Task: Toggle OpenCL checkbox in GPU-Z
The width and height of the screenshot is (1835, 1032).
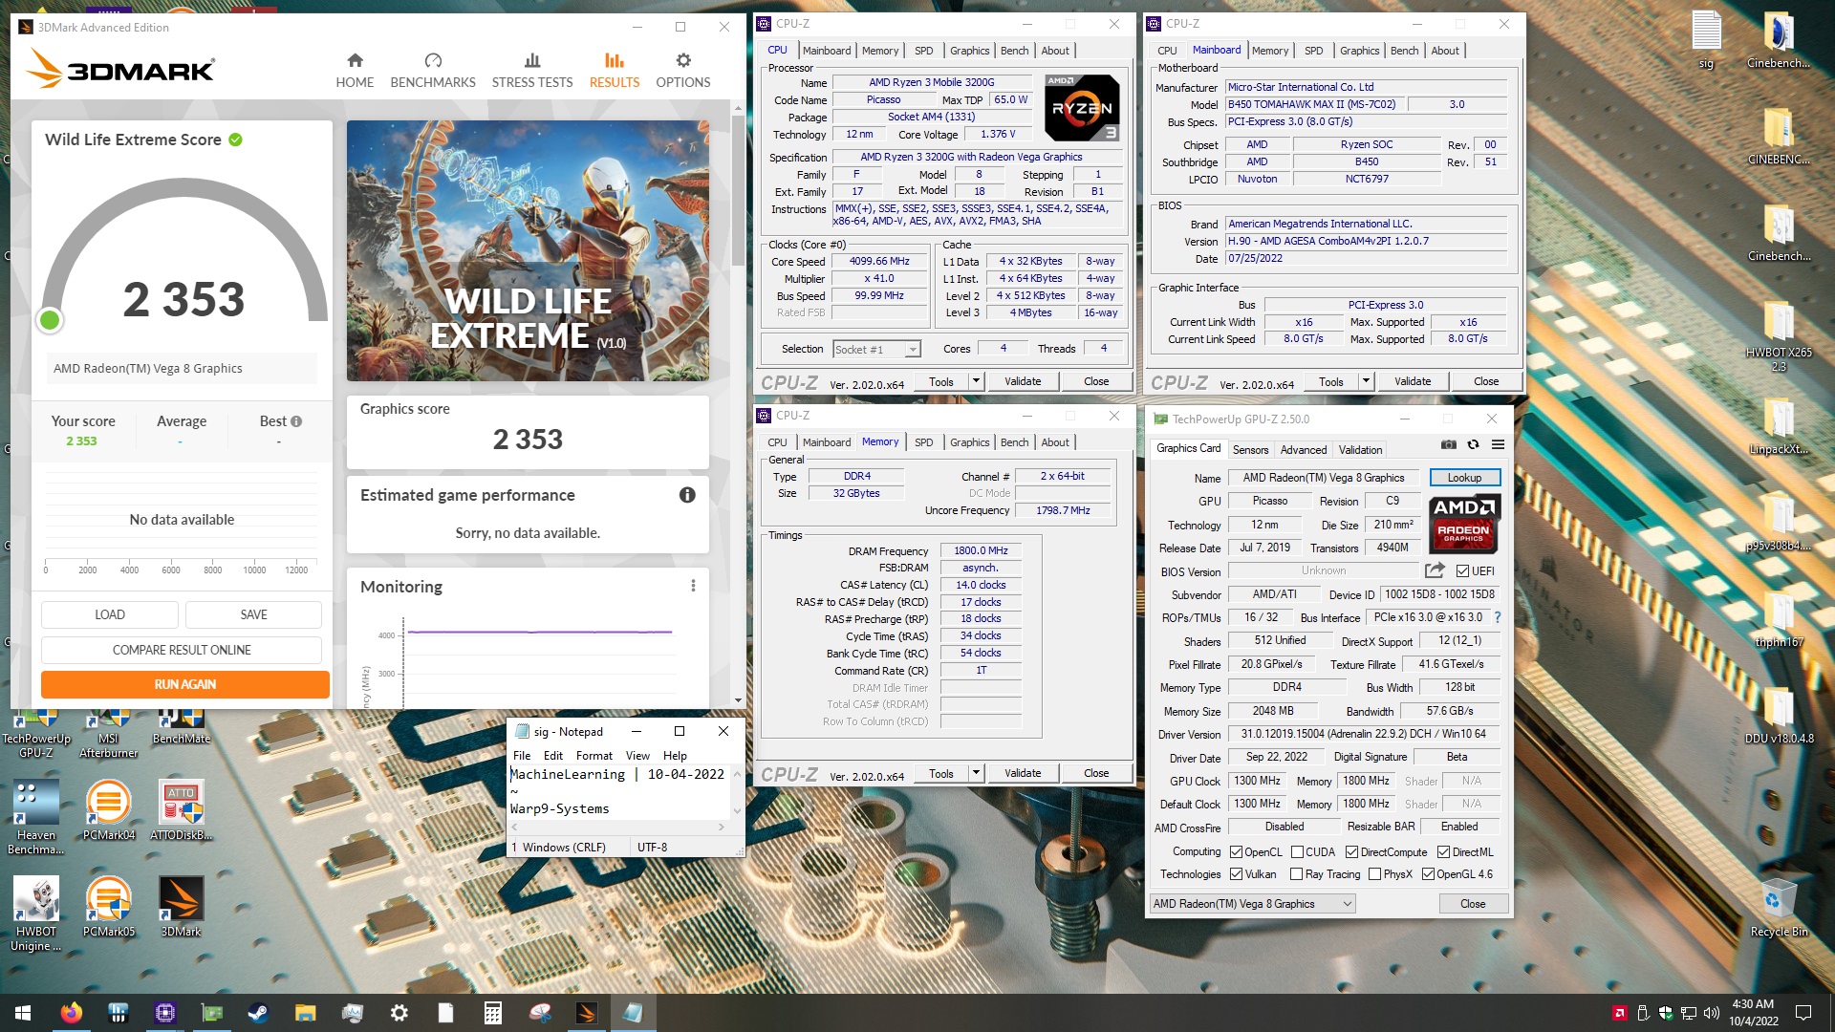Action: [x=1236, y=852]
